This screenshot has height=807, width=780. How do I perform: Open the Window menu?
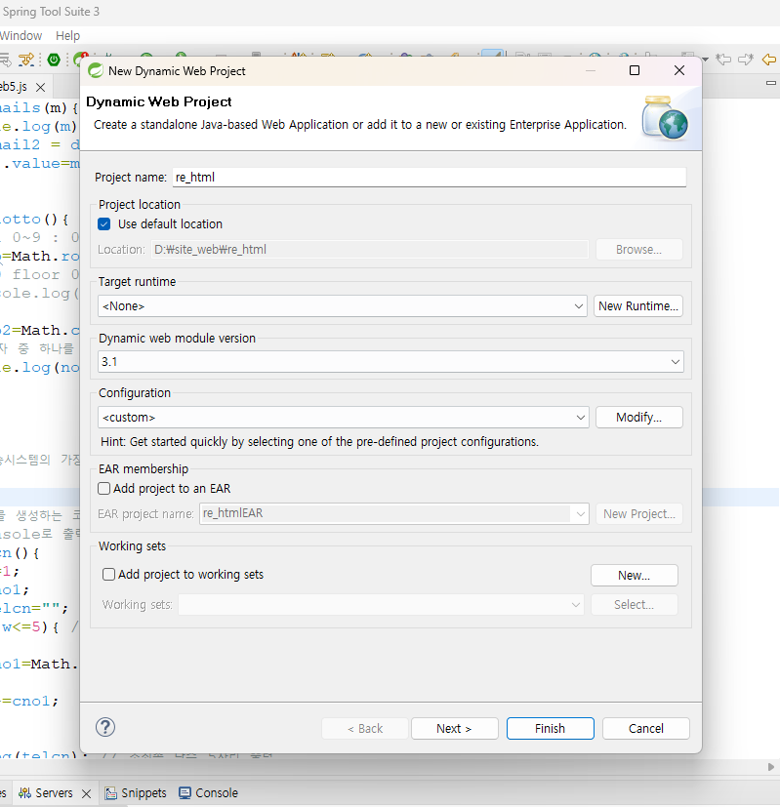(21, 35)
